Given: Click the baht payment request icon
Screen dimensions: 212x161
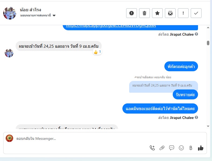Looking at the screenshot, I should click(x=191, y=148).
